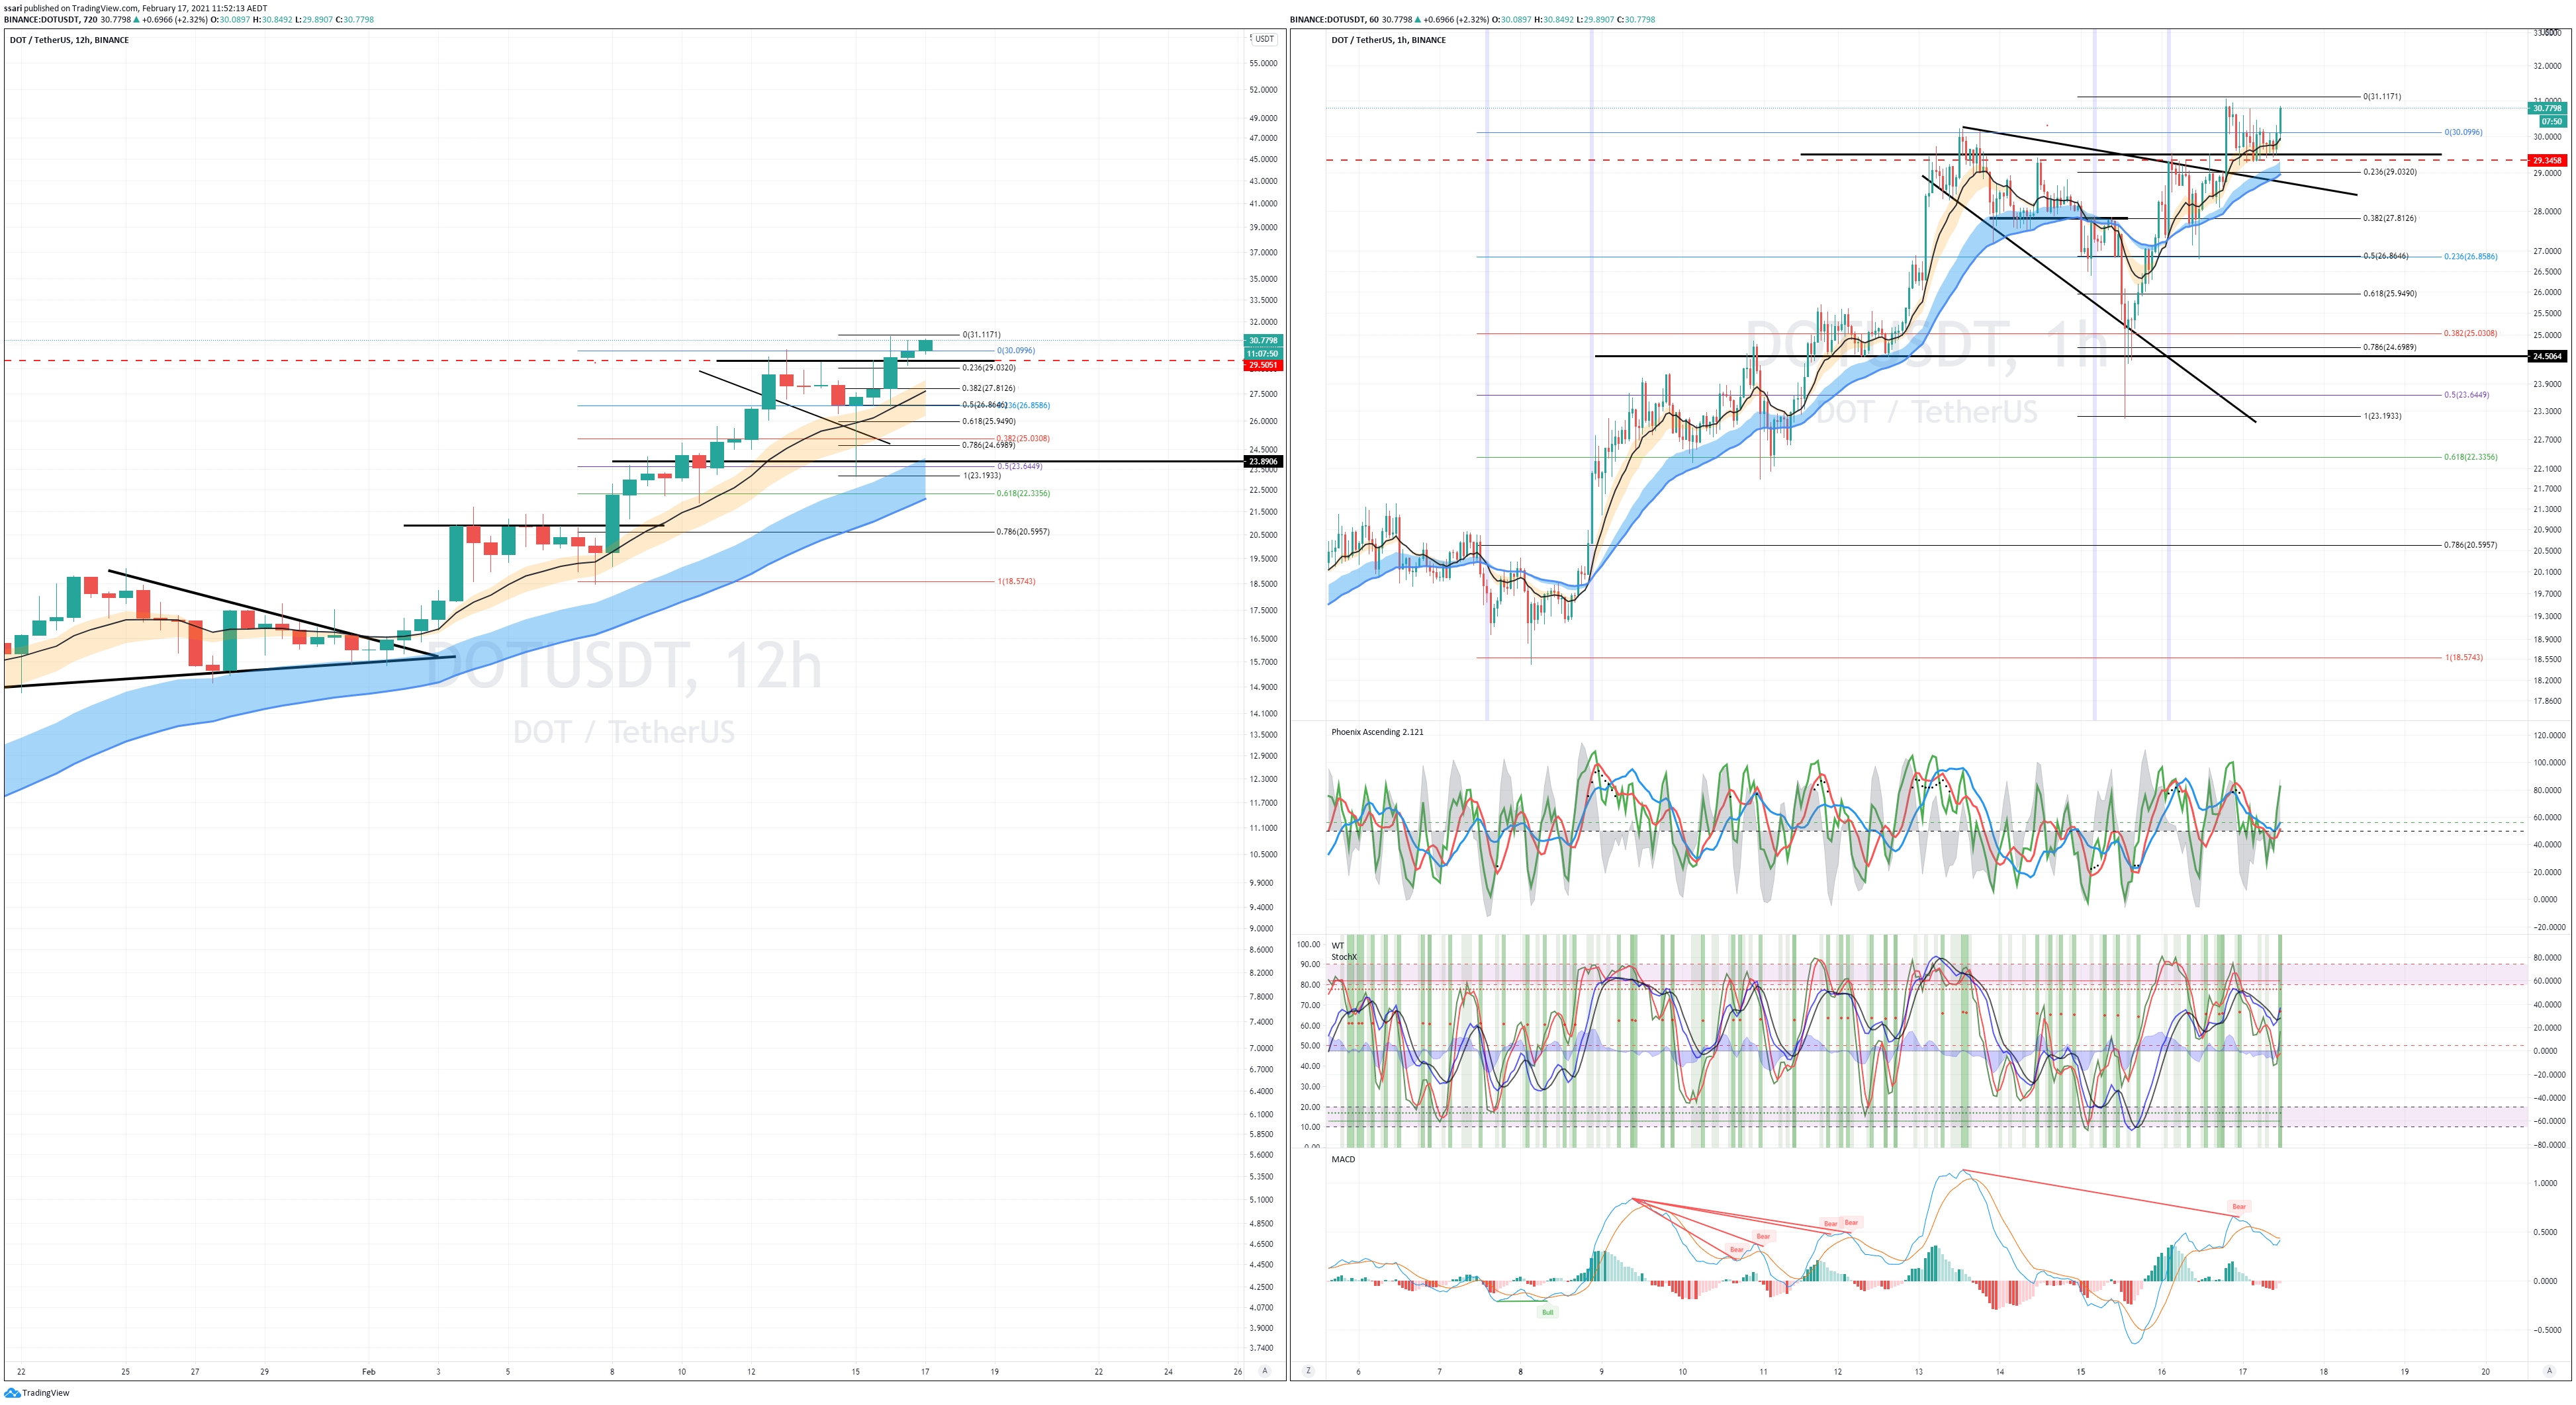This screenshot has height=1405, width=2576.
Task: Click the 0(31.1171) fib label on 12h chart
Action: 981,335
